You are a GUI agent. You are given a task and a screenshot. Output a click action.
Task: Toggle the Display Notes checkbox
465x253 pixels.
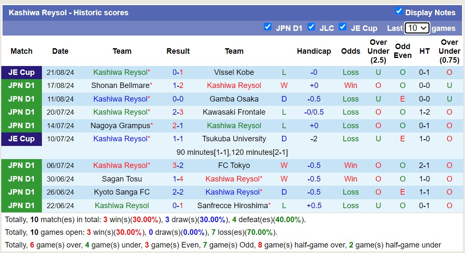click(x=399, y=11)
